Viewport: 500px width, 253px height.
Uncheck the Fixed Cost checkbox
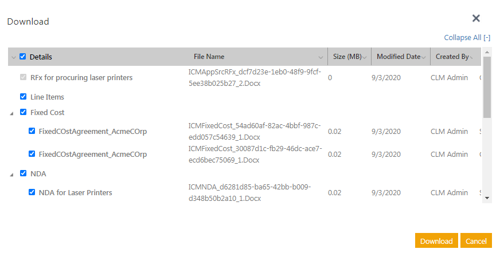(23, 112)
